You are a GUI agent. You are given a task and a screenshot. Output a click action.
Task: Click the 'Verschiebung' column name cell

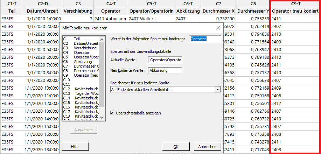point(78,11)
